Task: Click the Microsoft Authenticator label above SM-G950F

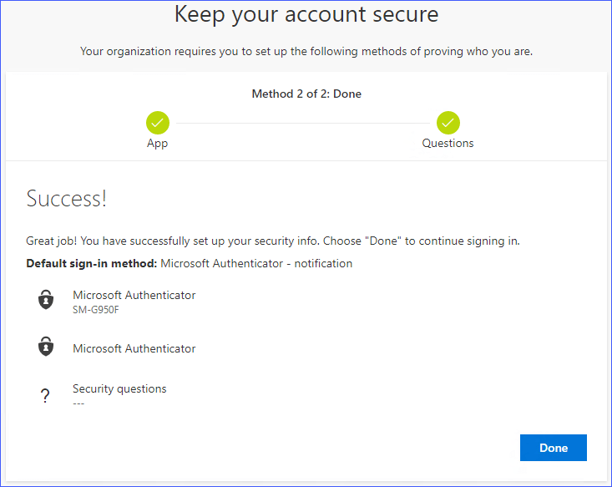Action: [134, 295]
